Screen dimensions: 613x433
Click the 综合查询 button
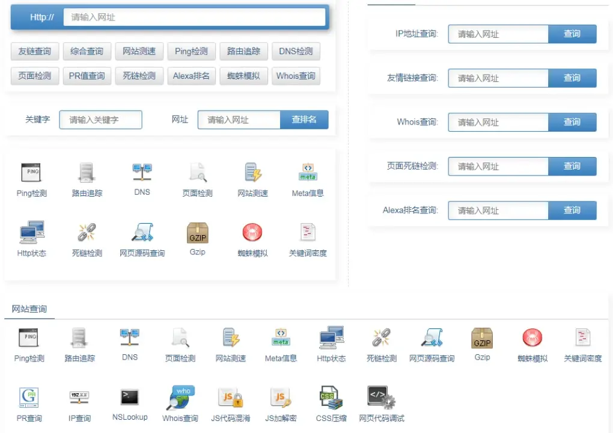coord(87,51)
